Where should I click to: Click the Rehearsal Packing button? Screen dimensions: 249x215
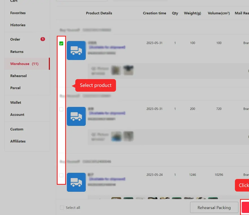pos(214,208)
